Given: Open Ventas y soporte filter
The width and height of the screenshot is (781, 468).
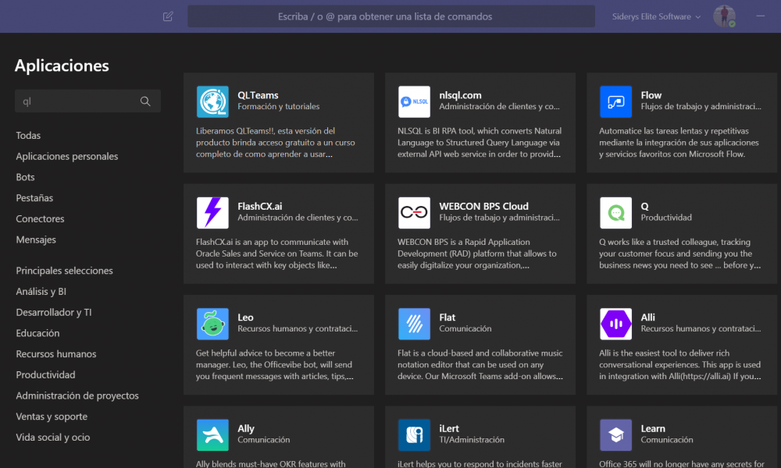Looking at the screenshot, I should pos(52,417).
